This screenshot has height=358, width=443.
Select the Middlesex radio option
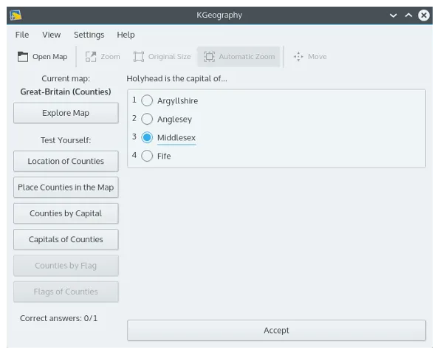pyautogui.click(x=147, y=137)
